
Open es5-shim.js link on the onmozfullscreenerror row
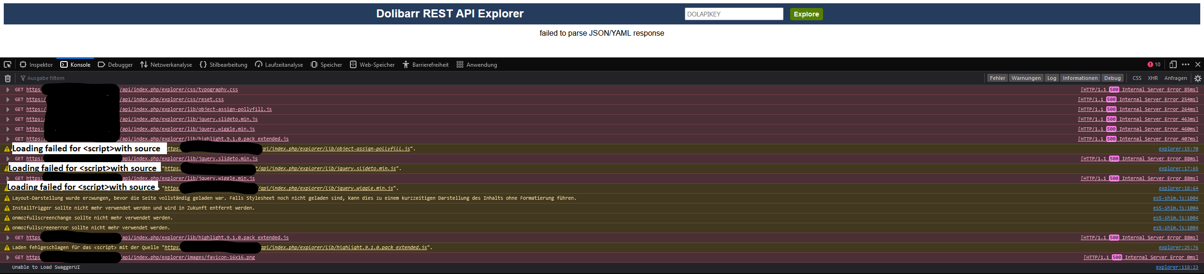pos(1175,227)
